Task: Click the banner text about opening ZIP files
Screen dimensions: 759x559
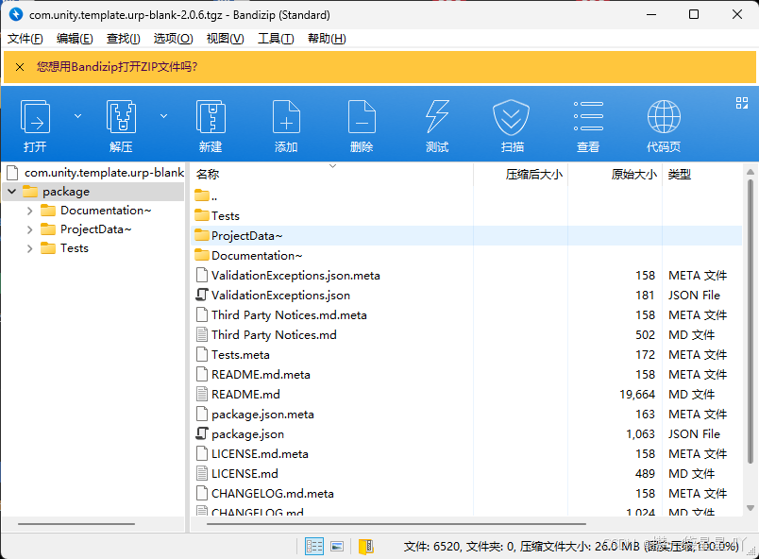Action: pyautogui.click(x=117, y=67)
